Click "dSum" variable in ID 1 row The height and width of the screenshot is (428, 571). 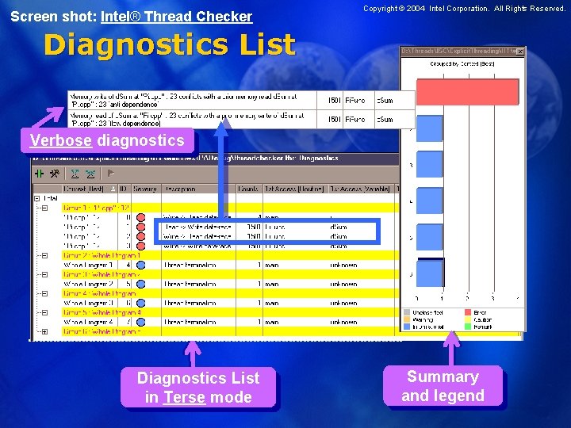click(x=339, y=227)
